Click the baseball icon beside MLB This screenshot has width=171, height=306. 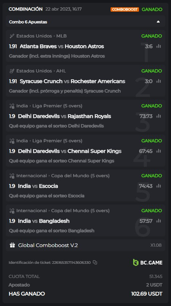(x=12, y=36)
